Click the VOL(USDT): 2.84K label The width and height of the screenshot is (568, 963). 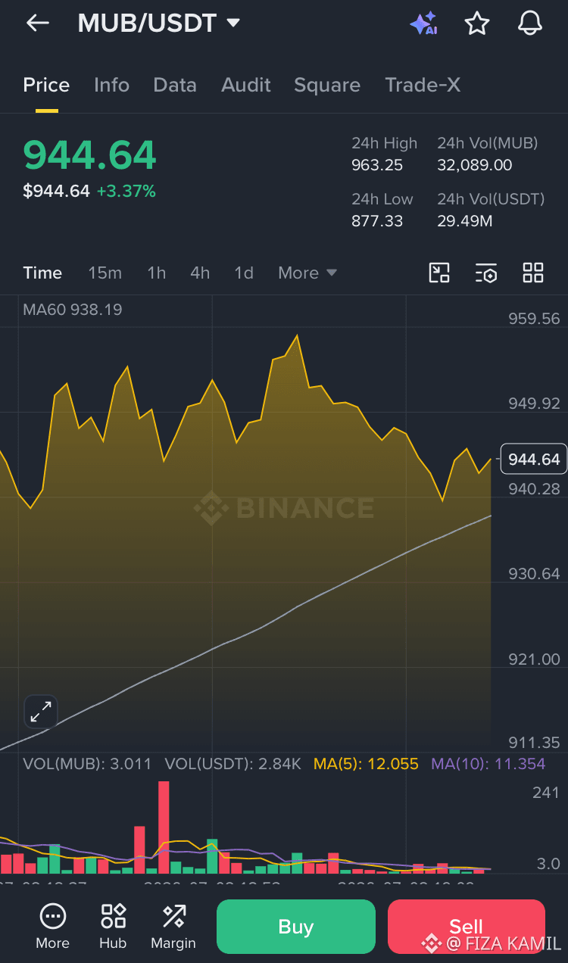point(233,764)
